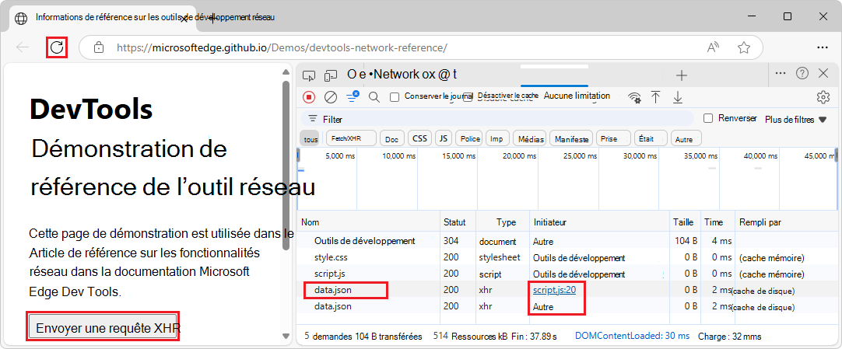Add a DevTools tool with plus
842x349 pixels.
(x=682, y=75)
